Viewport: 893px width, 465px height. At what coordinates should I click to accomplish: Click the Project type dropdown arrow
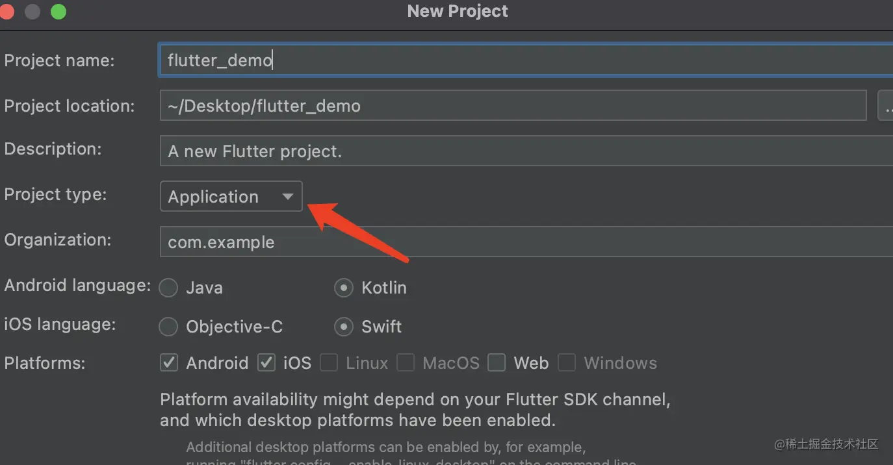coord(288,197)
